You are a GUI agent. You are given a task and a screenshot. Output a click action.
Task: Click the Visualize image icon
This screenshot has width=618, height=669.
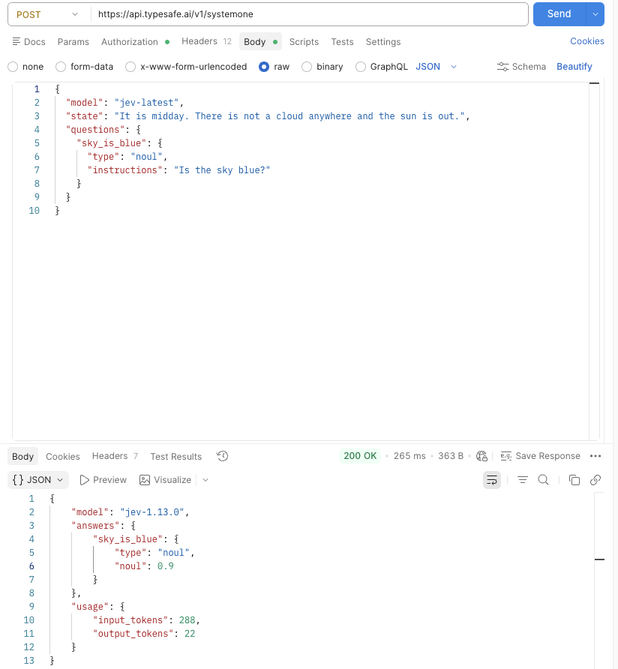point(145,480)
